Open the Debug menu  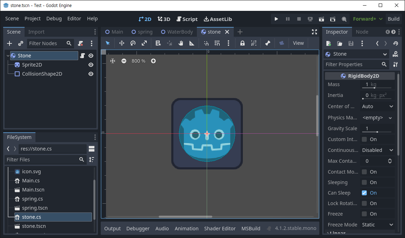(x=54, y=19)
